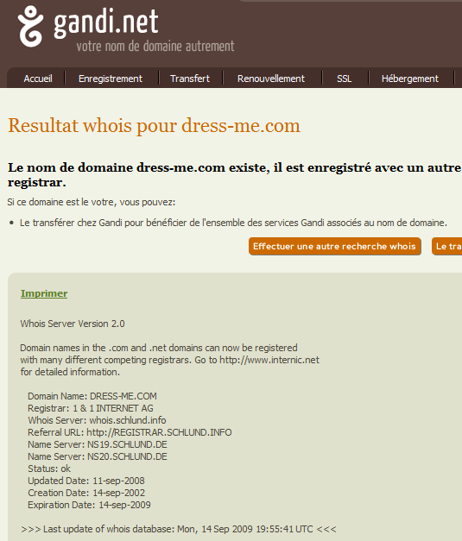Click the 'Resultat whois pour dress-me.com' heading

tap(154, 125)
